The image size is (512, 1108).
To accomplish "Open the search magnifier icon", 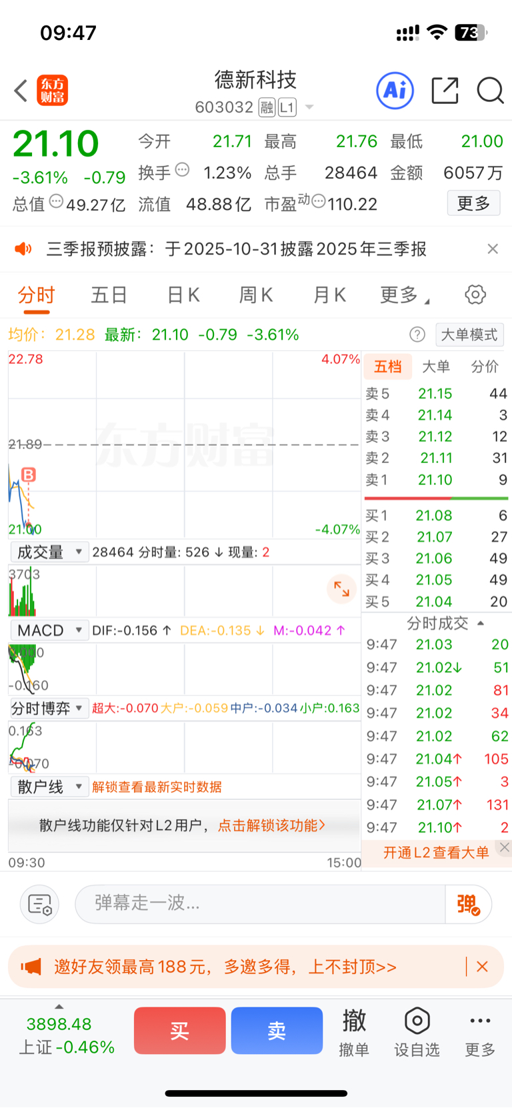I will [490, 91].
